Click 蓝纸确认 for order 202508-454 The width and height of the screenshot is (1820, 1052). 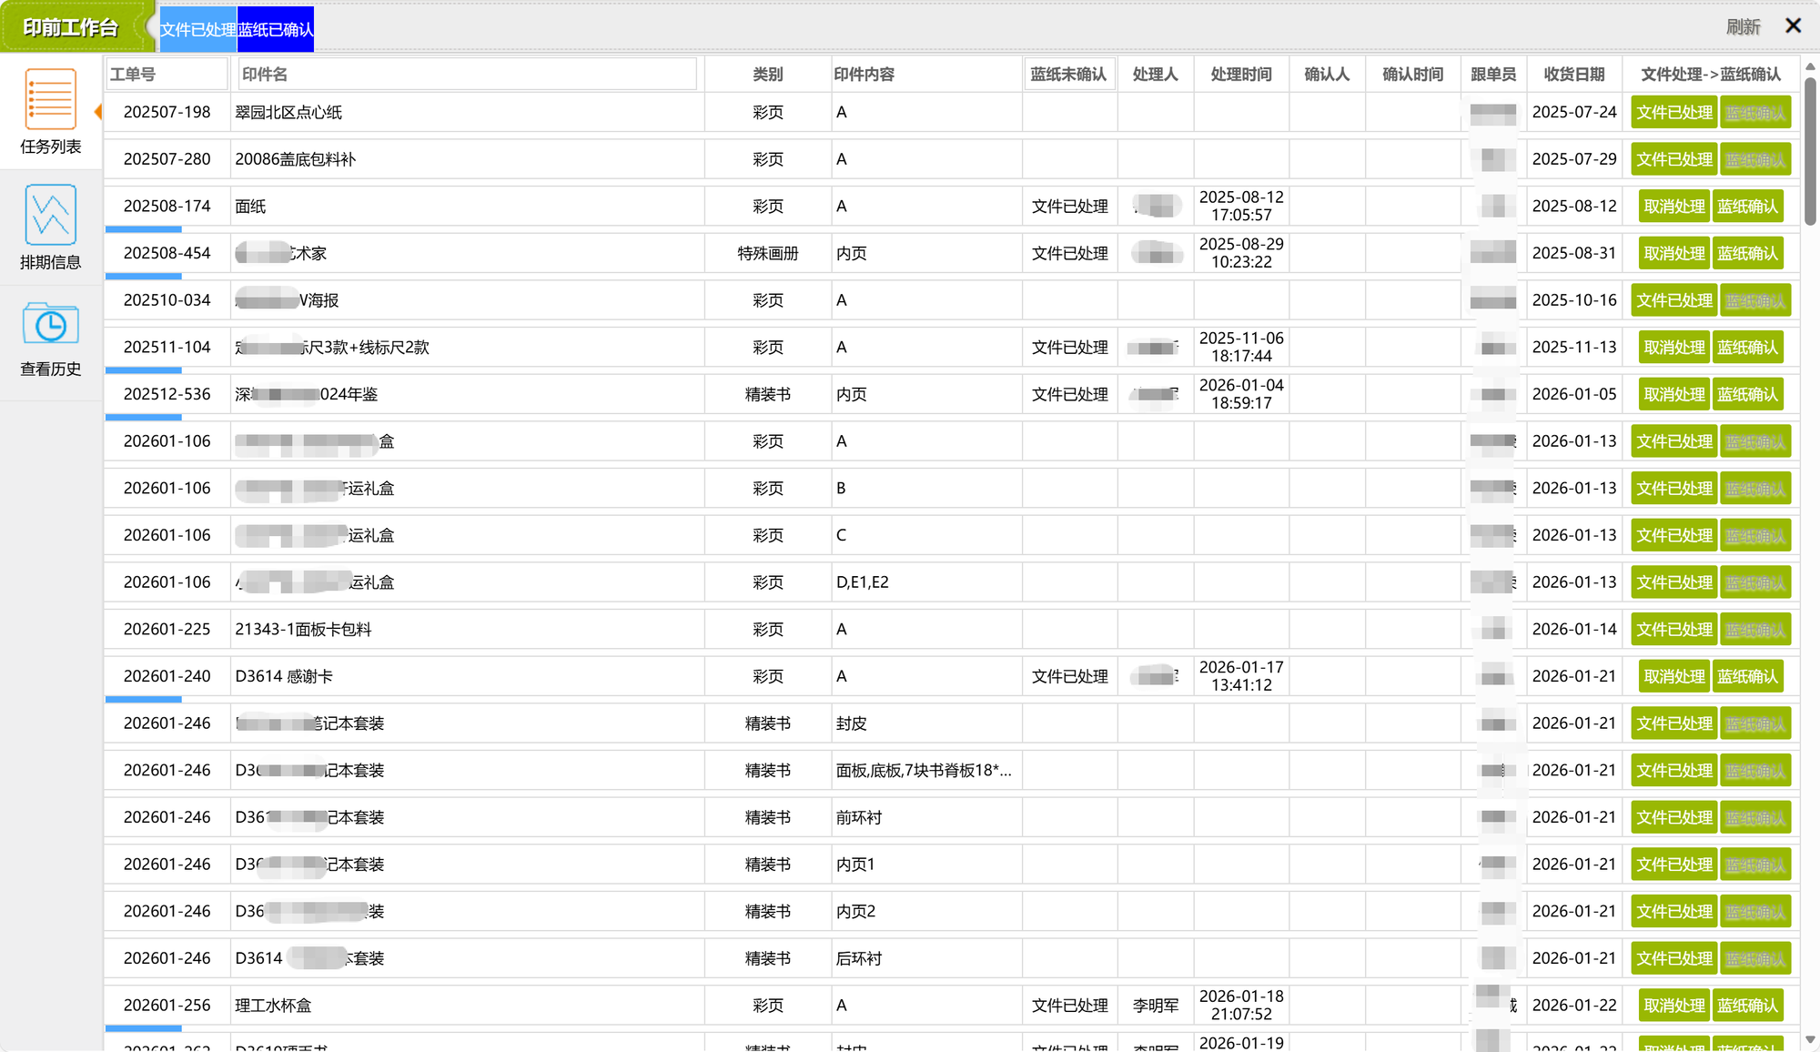pos(1747,254)
